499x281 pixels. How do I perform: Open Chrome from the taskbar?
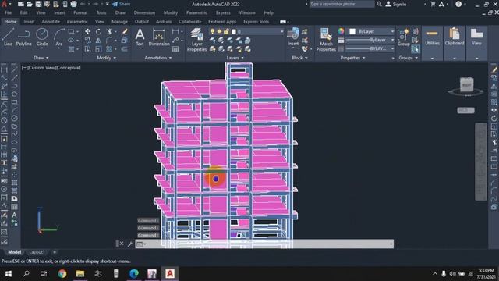62,274
